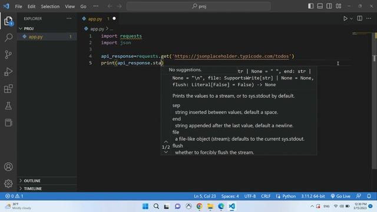Open notifications bell icon
This screenshot has height=212, width=377.
tap(369, 196)
